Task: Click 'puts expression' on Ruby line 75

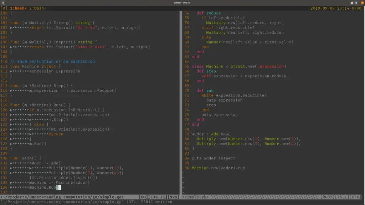Action: coord(220,115)
